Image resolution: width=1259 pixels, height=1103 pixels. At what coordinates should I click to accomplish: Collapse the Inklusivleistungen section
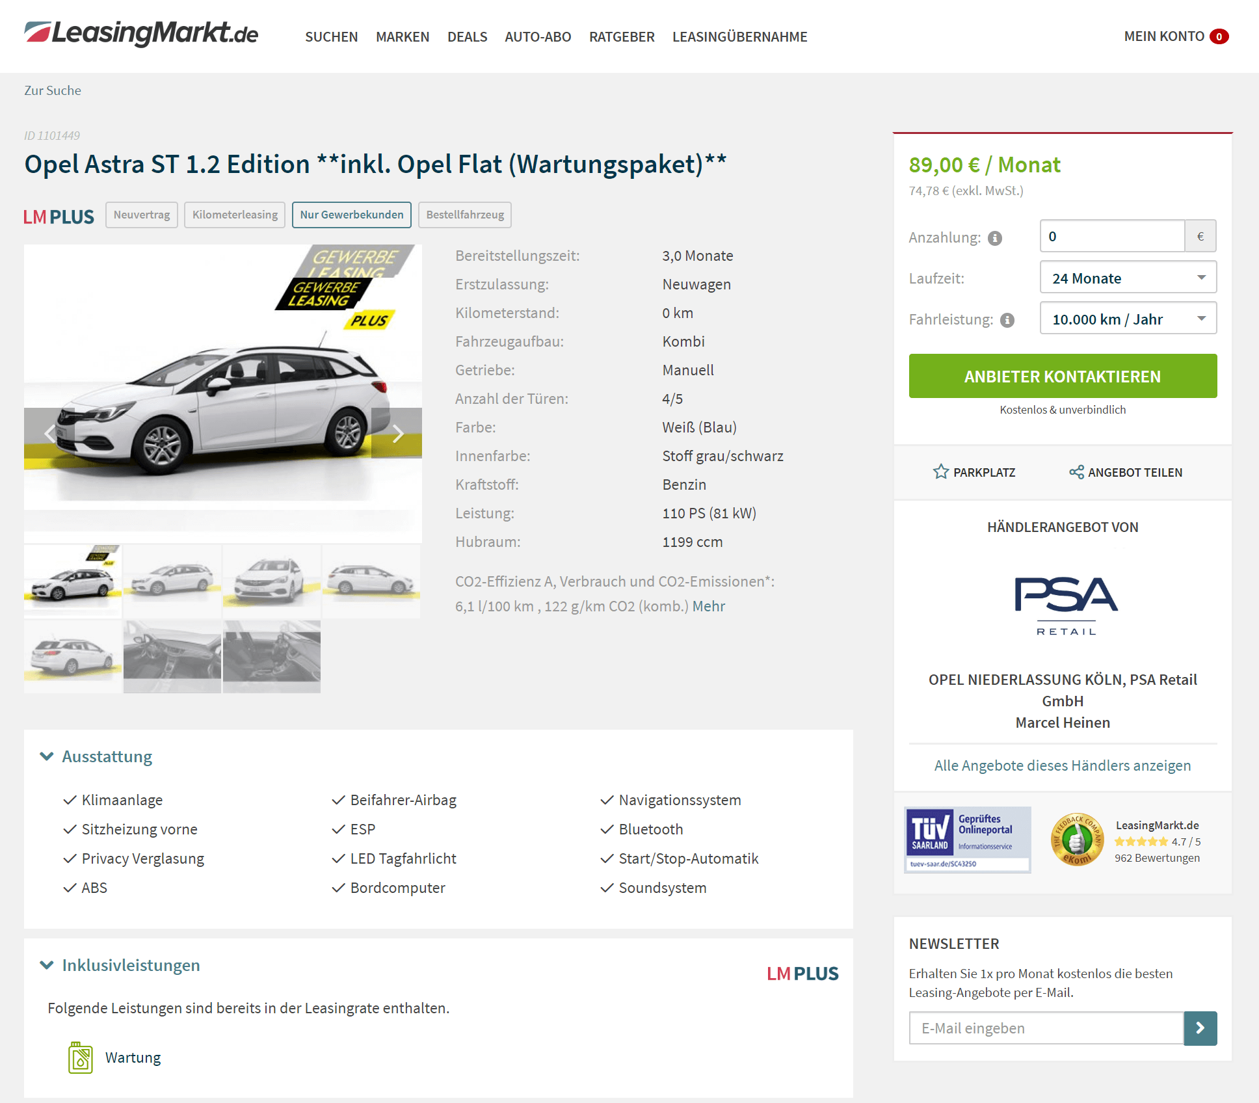click(x=120, y=965)
